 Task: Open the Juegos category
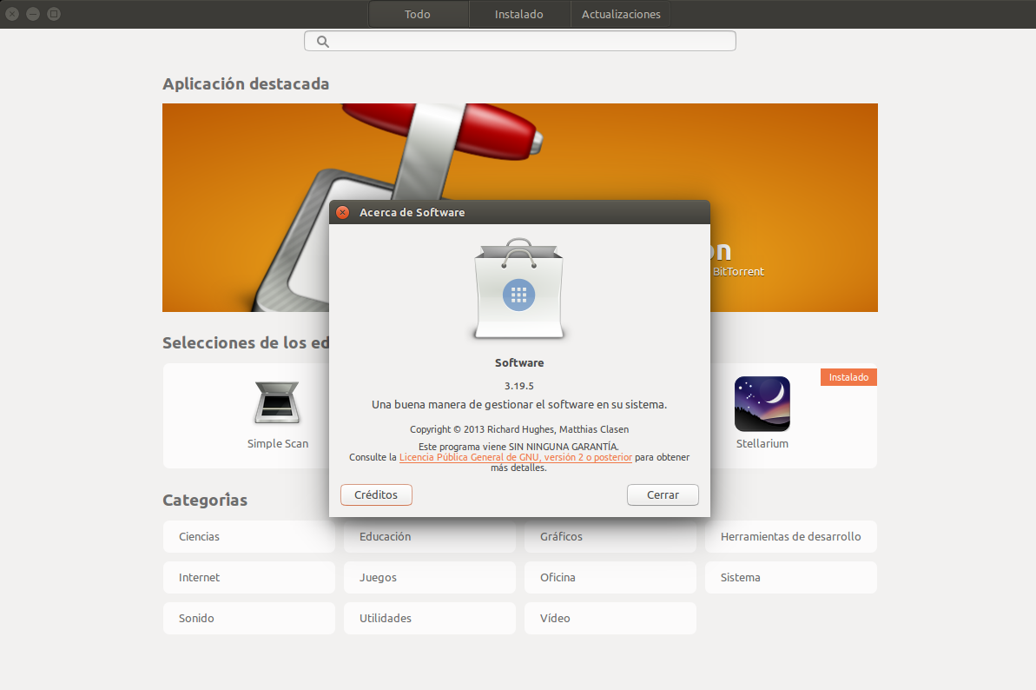429,578
